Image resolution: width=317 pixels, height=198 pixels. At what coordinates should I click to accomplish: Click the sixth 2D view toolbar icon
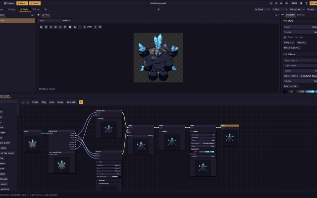click(x=65, y=27)
